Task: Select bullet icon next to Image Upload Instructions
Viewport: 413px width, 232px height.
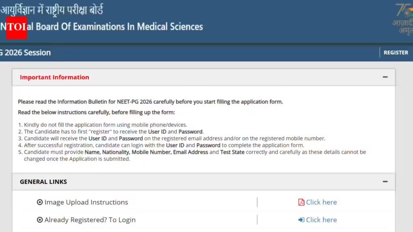Action: (40, 202)
